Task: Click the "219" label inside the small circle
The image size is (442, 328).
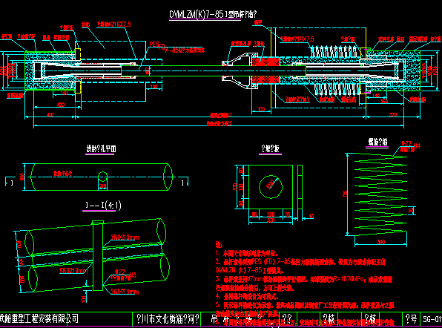Action: (102, 186)
